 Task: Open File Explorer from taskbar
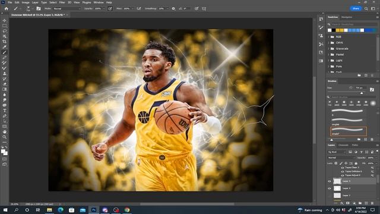coord(49,210)
